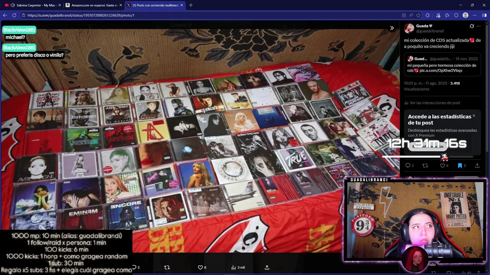This screenshot has height=275, width=490.
Task: Open a new browser tab
Action: point(191,5)
